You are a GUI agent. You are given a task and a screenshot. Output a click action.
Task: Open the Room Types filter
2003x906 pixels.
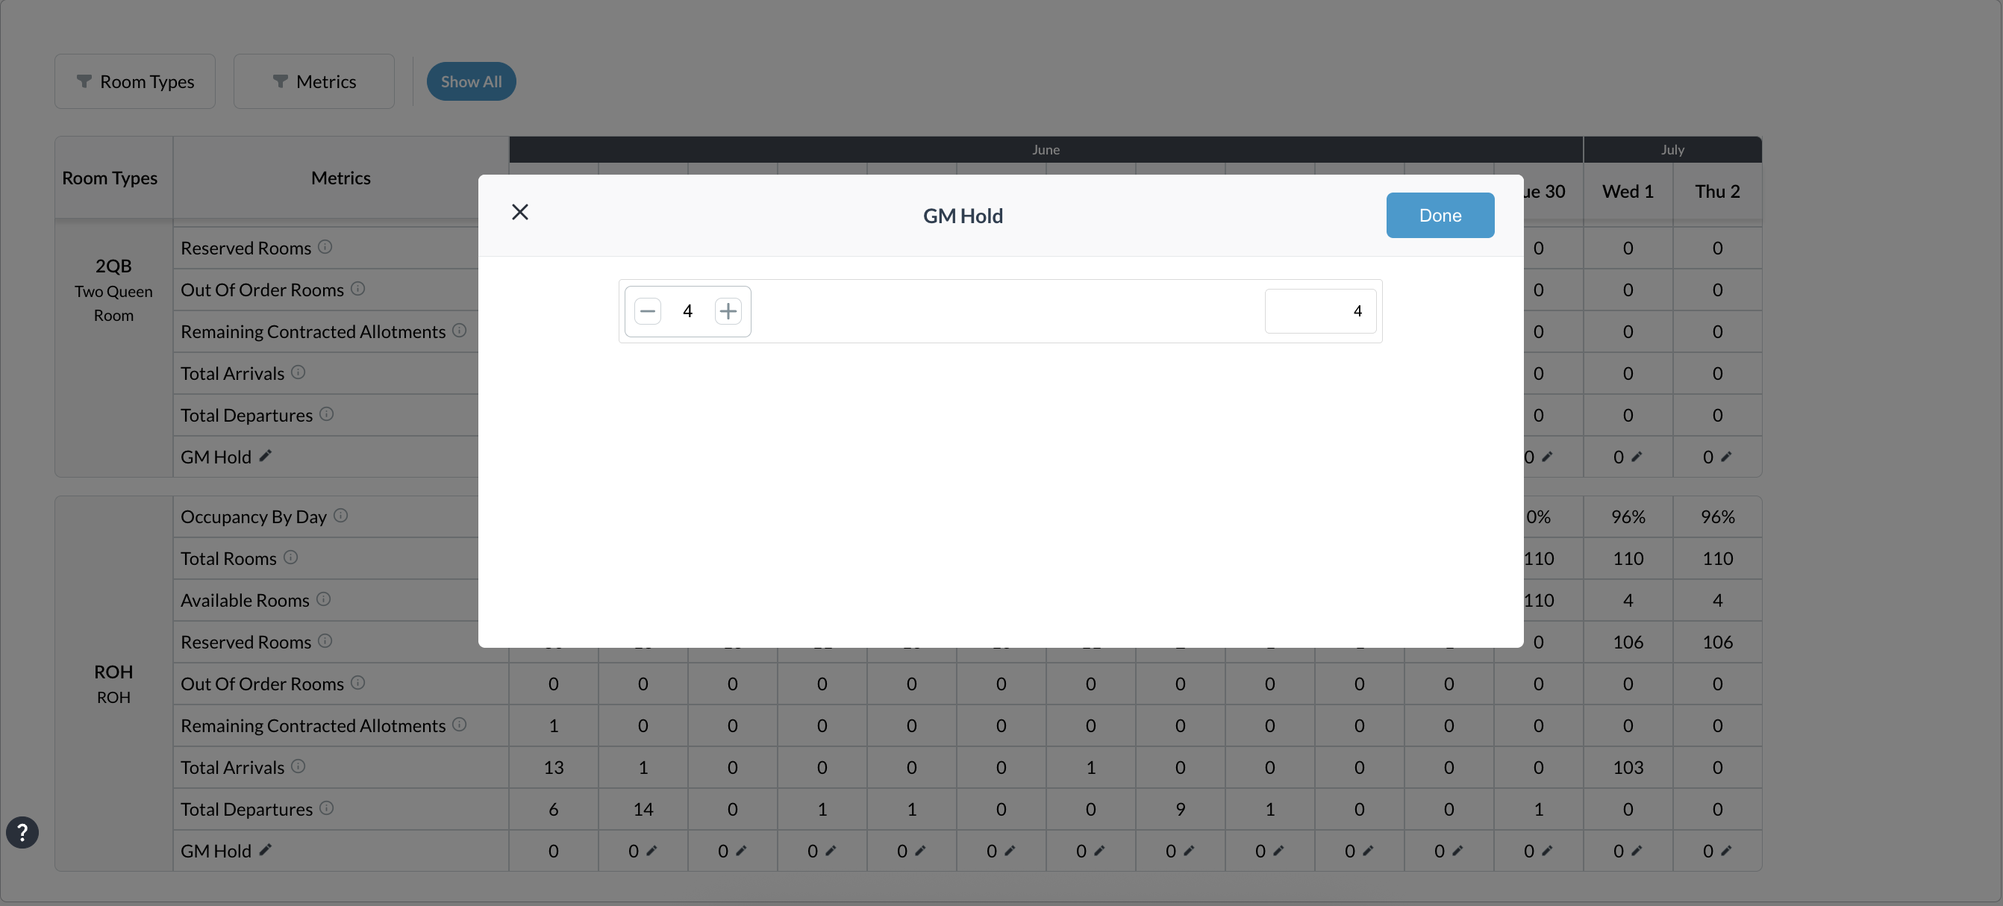pos(135,81)
